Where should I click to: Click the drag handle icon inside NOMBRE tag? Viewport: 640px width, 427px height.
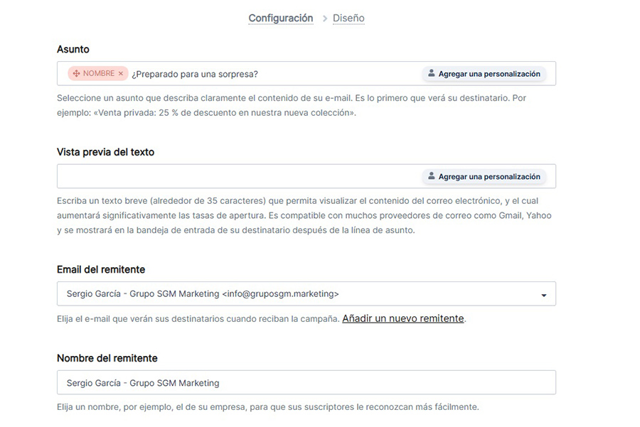[x=78, y=73]
